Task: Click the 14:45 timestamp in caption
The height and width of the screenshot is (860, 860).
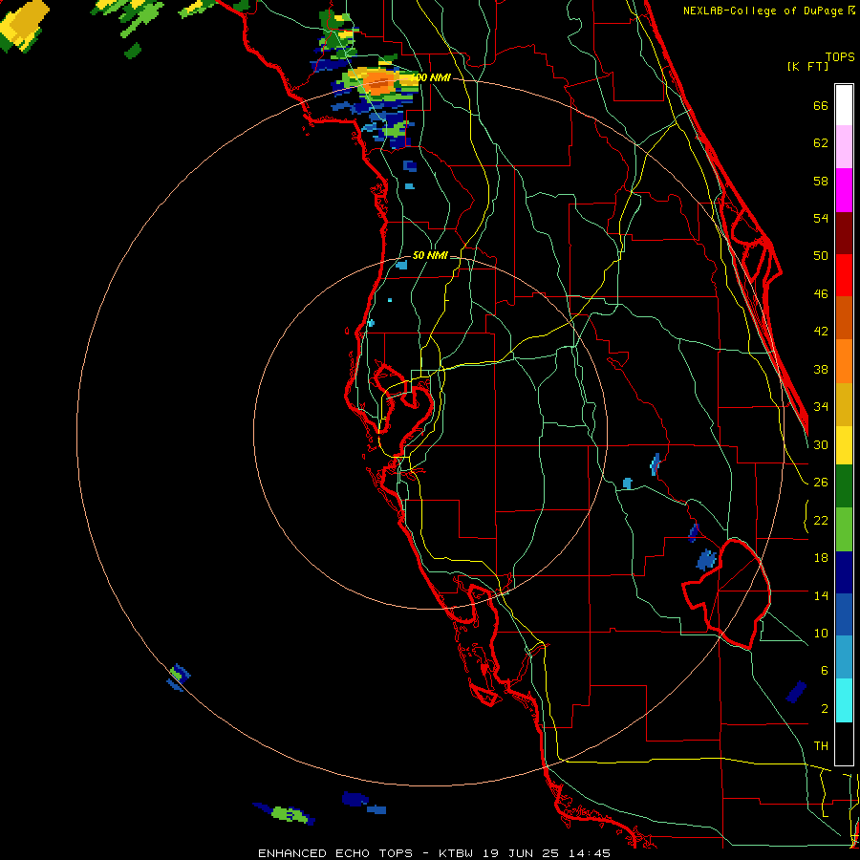Action: pyautogui.click(x=589, y=853)
